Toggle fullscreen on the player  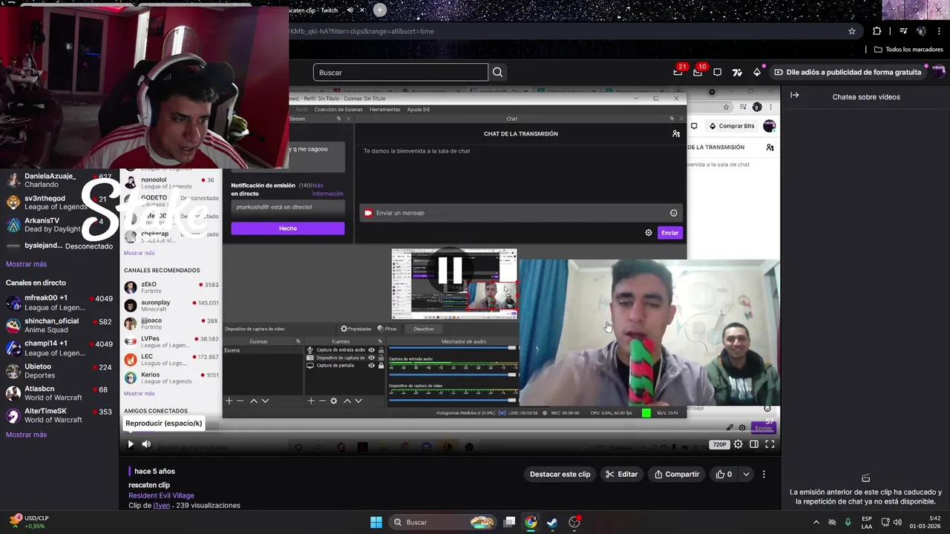(x=770, y=444)
